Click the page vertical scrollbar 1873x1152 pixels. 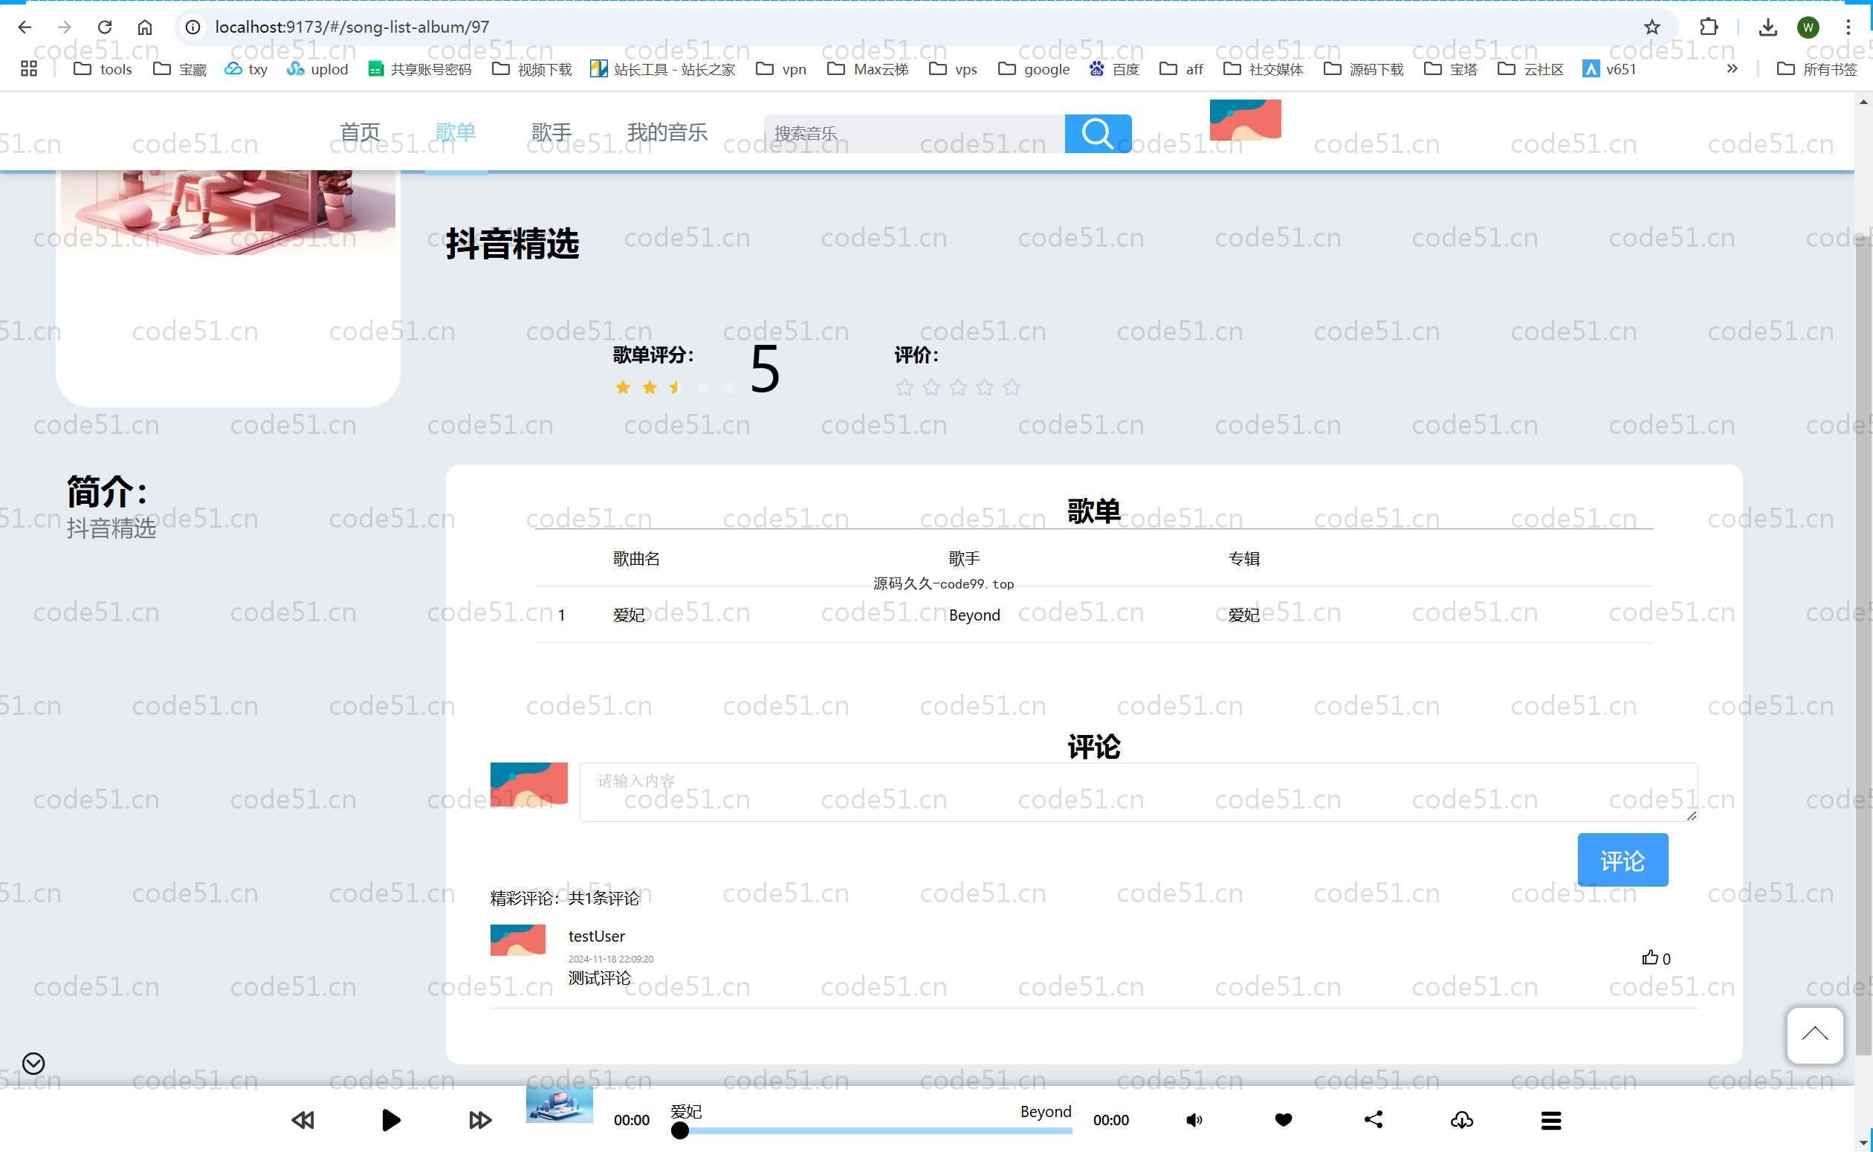1863,644
